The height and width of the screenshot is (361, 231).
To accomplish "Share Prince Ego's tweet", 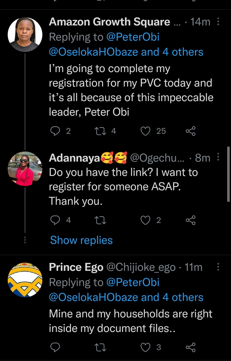I will pyautogui.click(x=191, y=347).
